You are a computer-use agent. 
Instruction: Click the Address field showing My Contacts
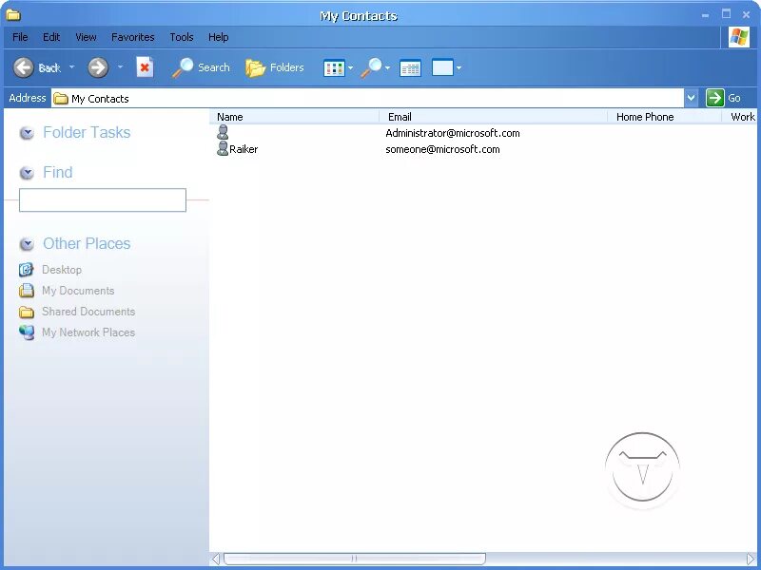368,99
